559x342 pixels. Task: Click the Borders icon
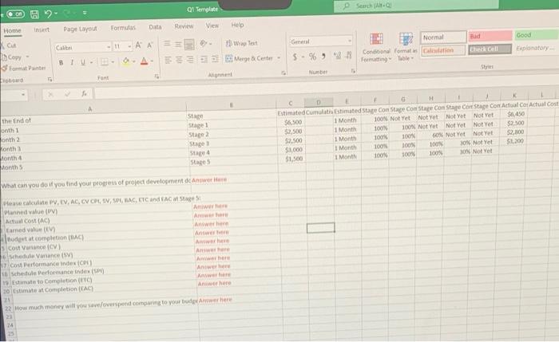pos(105,62)
